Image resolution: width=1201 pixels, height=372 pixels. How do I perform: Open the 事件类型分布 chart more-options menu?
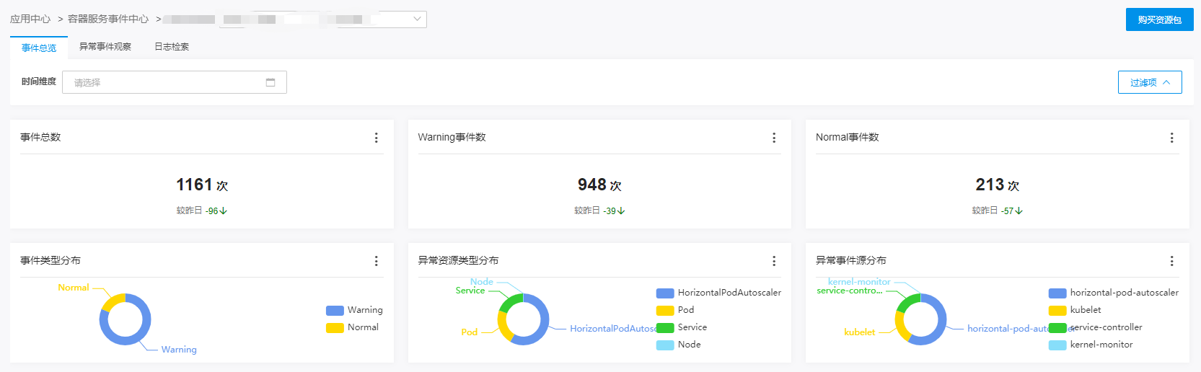(x=376, y=261)
